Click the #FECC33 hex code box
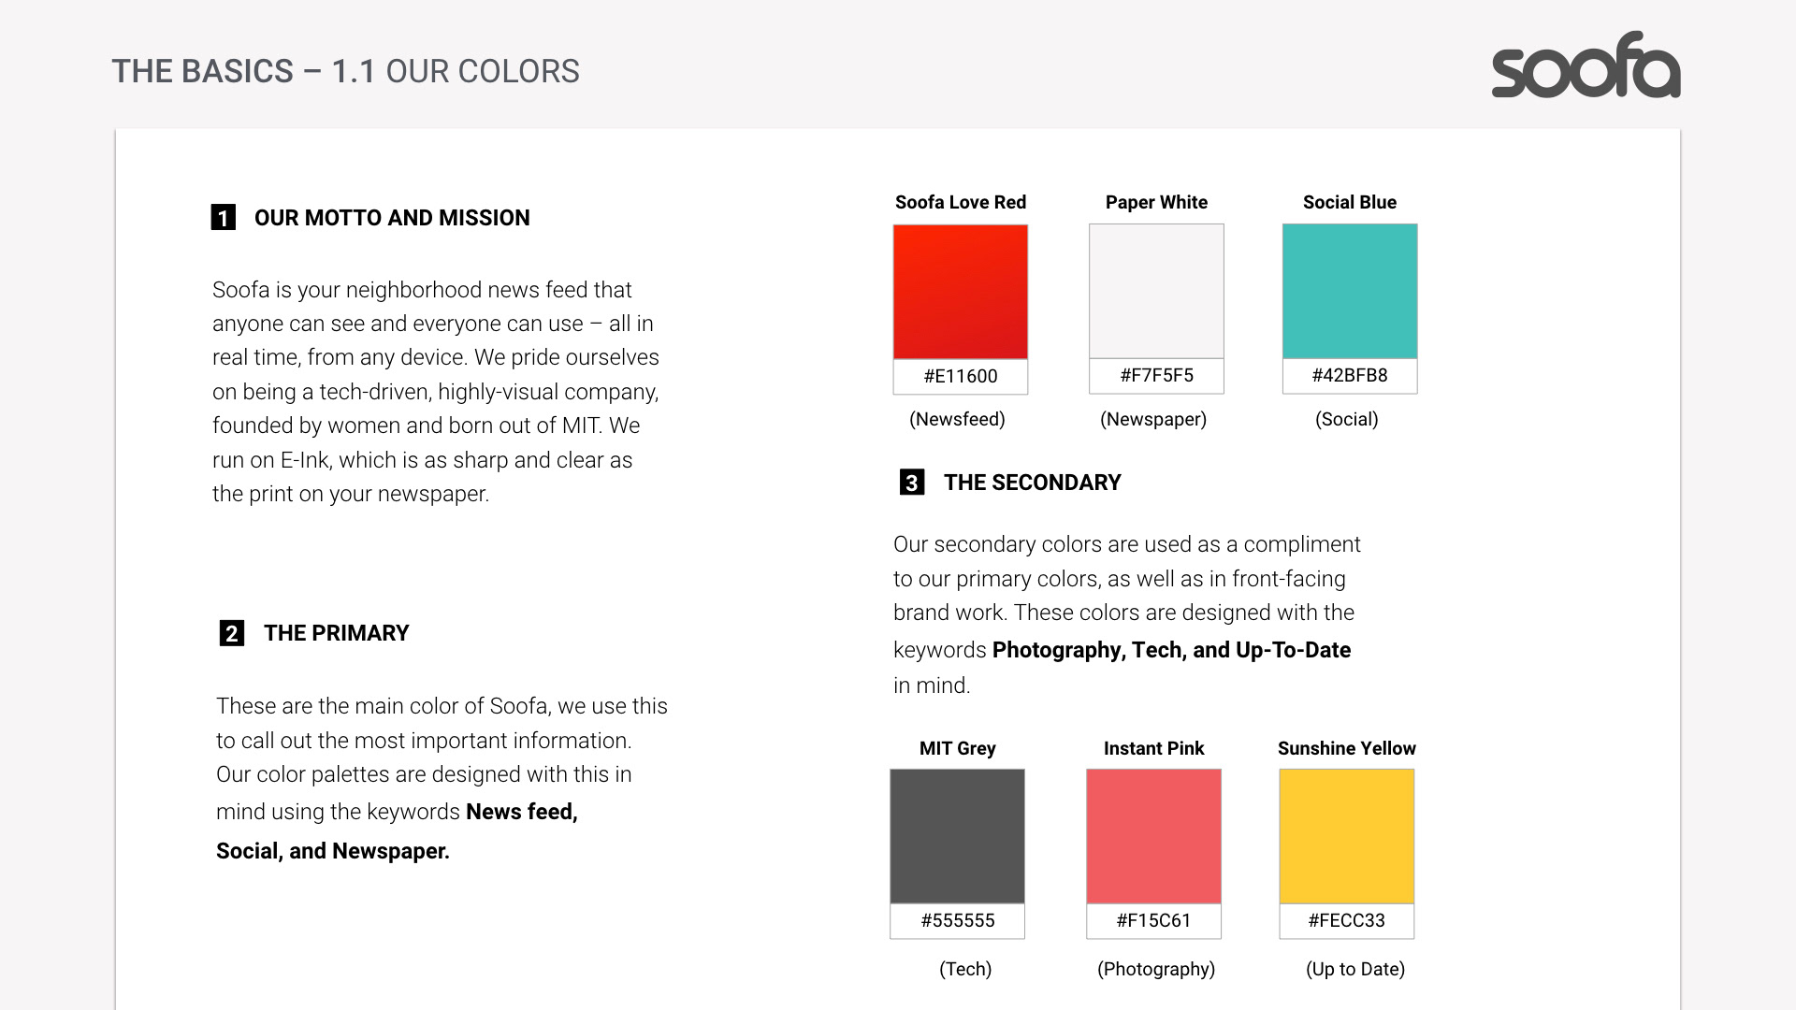 tap(1346, 920)
